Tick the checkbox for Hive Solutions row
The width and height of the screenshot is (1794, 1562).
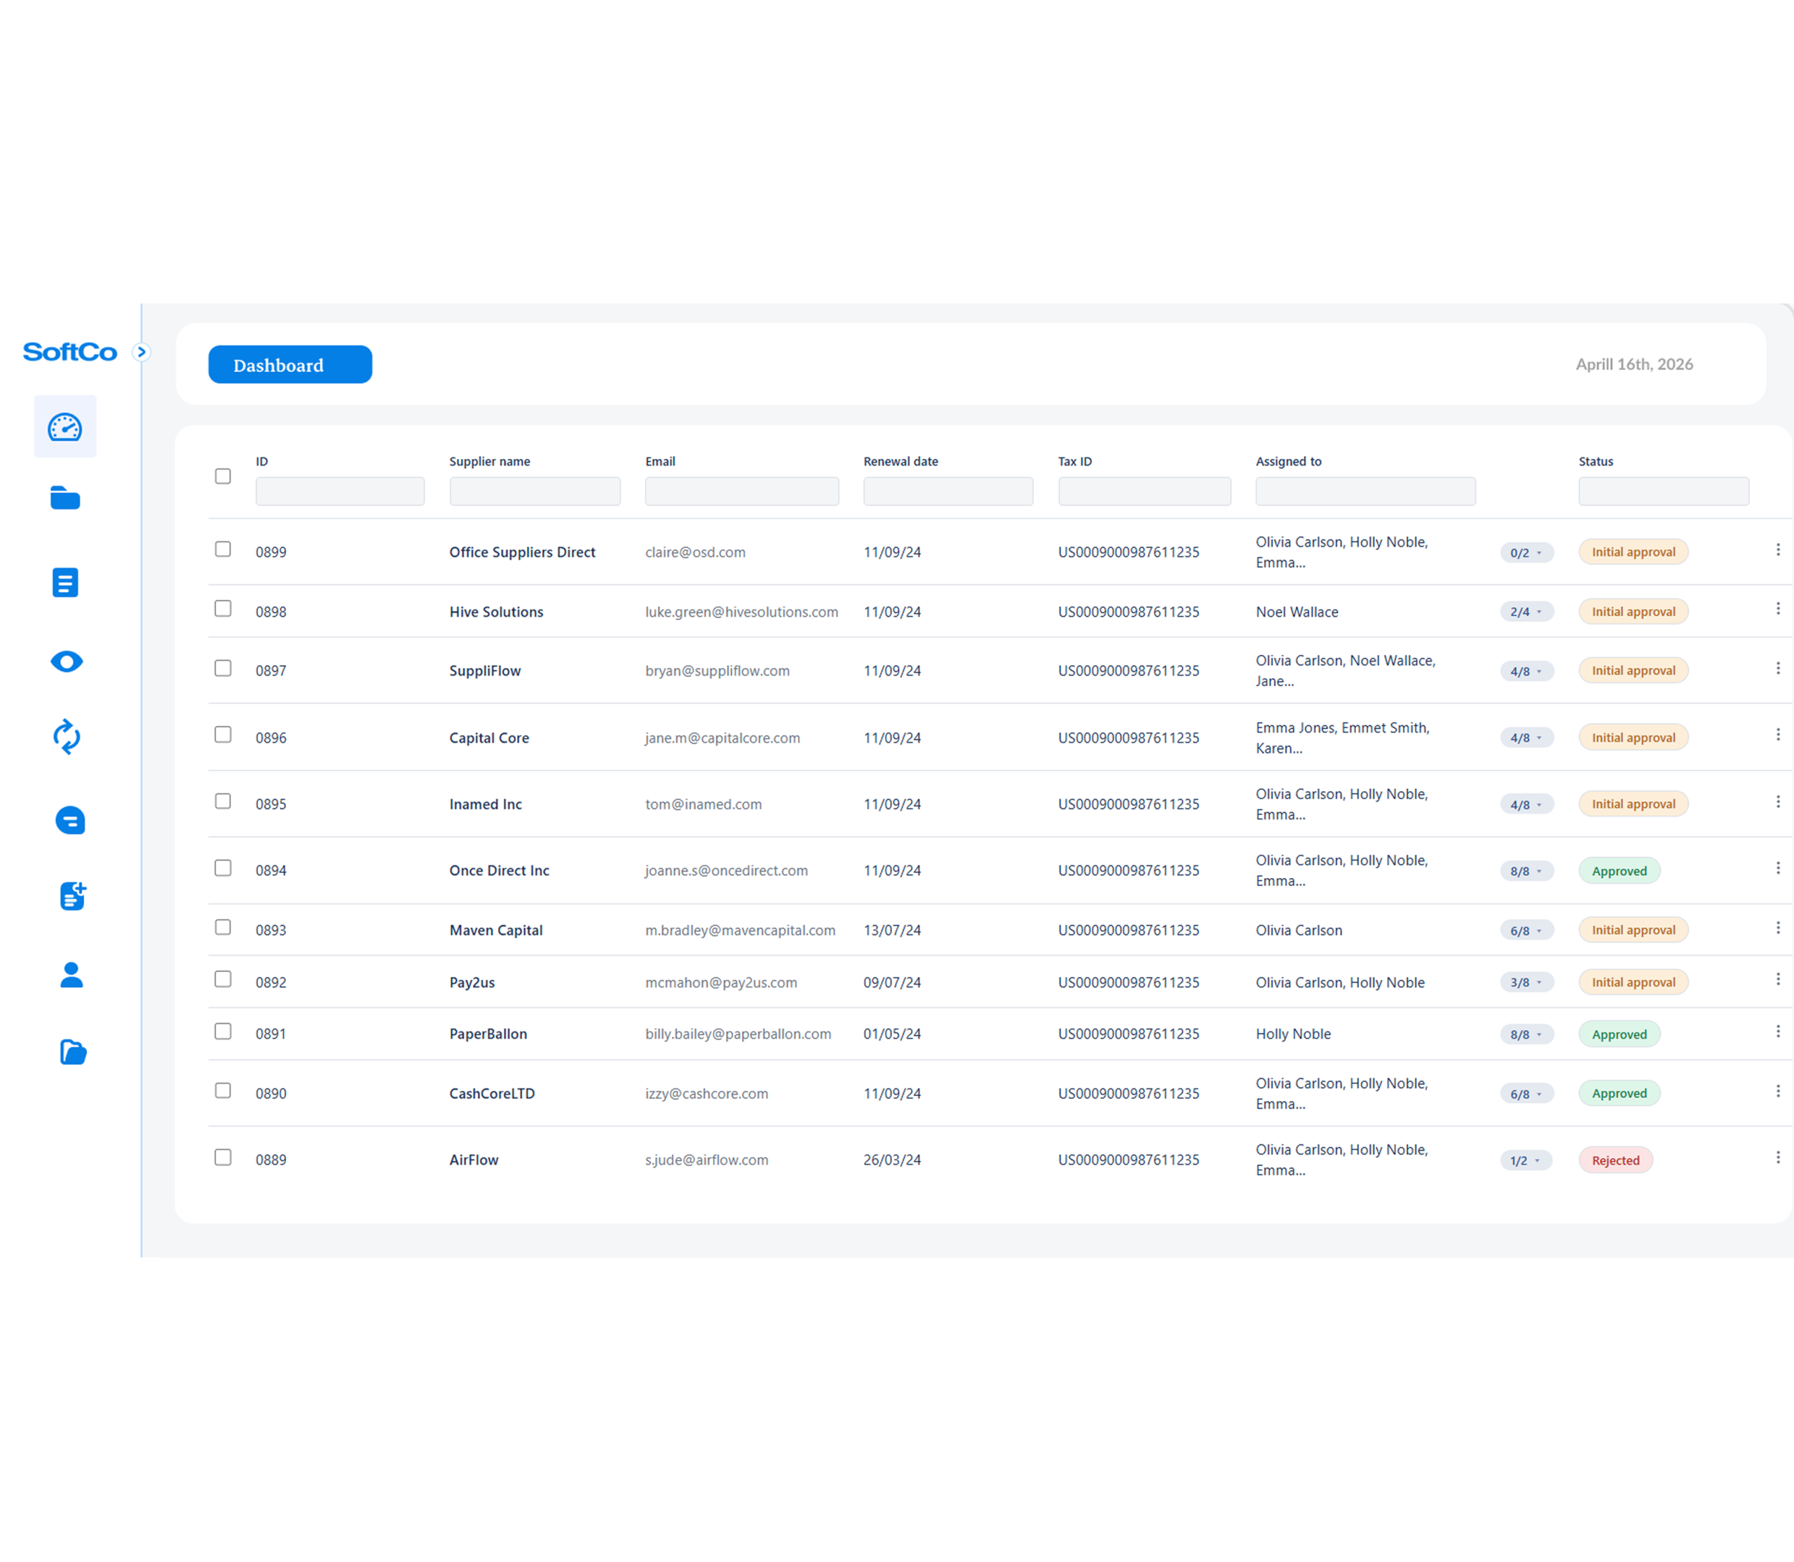(223, 609)
